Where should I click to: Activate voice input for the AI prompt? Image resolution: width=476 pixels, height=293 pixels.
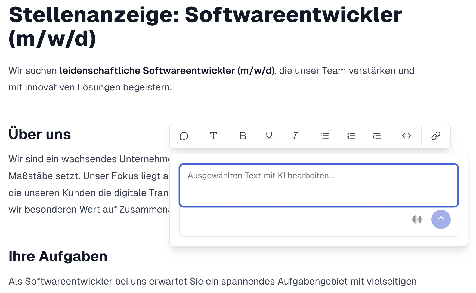click(x=417, y=219)
